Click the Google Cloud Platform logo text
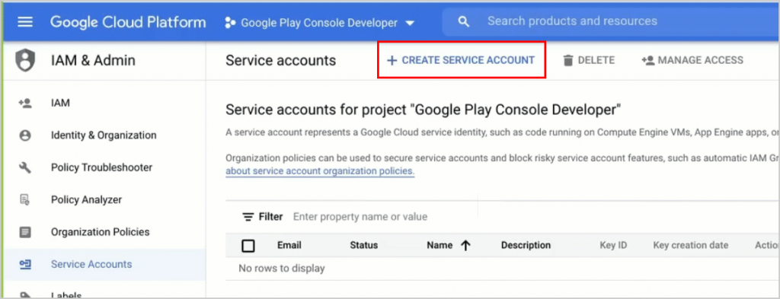Viewport: 780px width, 299px height. [128, 22]
